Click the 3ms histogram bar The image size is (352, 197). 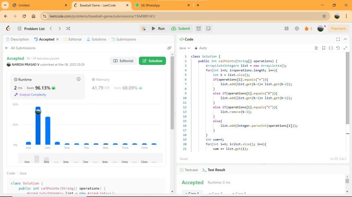point(48,130)
